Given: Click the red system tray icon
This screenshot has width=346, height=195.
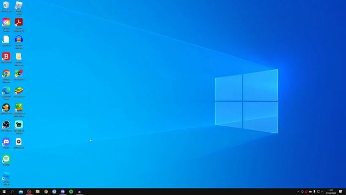Looking at the screenshot, I should click(x=306, y=192).
